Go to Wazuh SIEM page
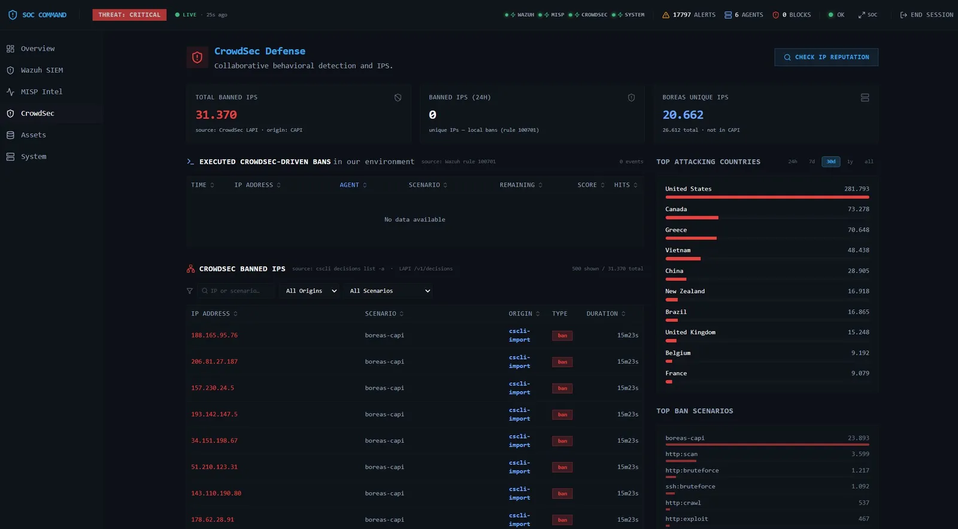Screen dimensions: 958x529 (51, 70)
